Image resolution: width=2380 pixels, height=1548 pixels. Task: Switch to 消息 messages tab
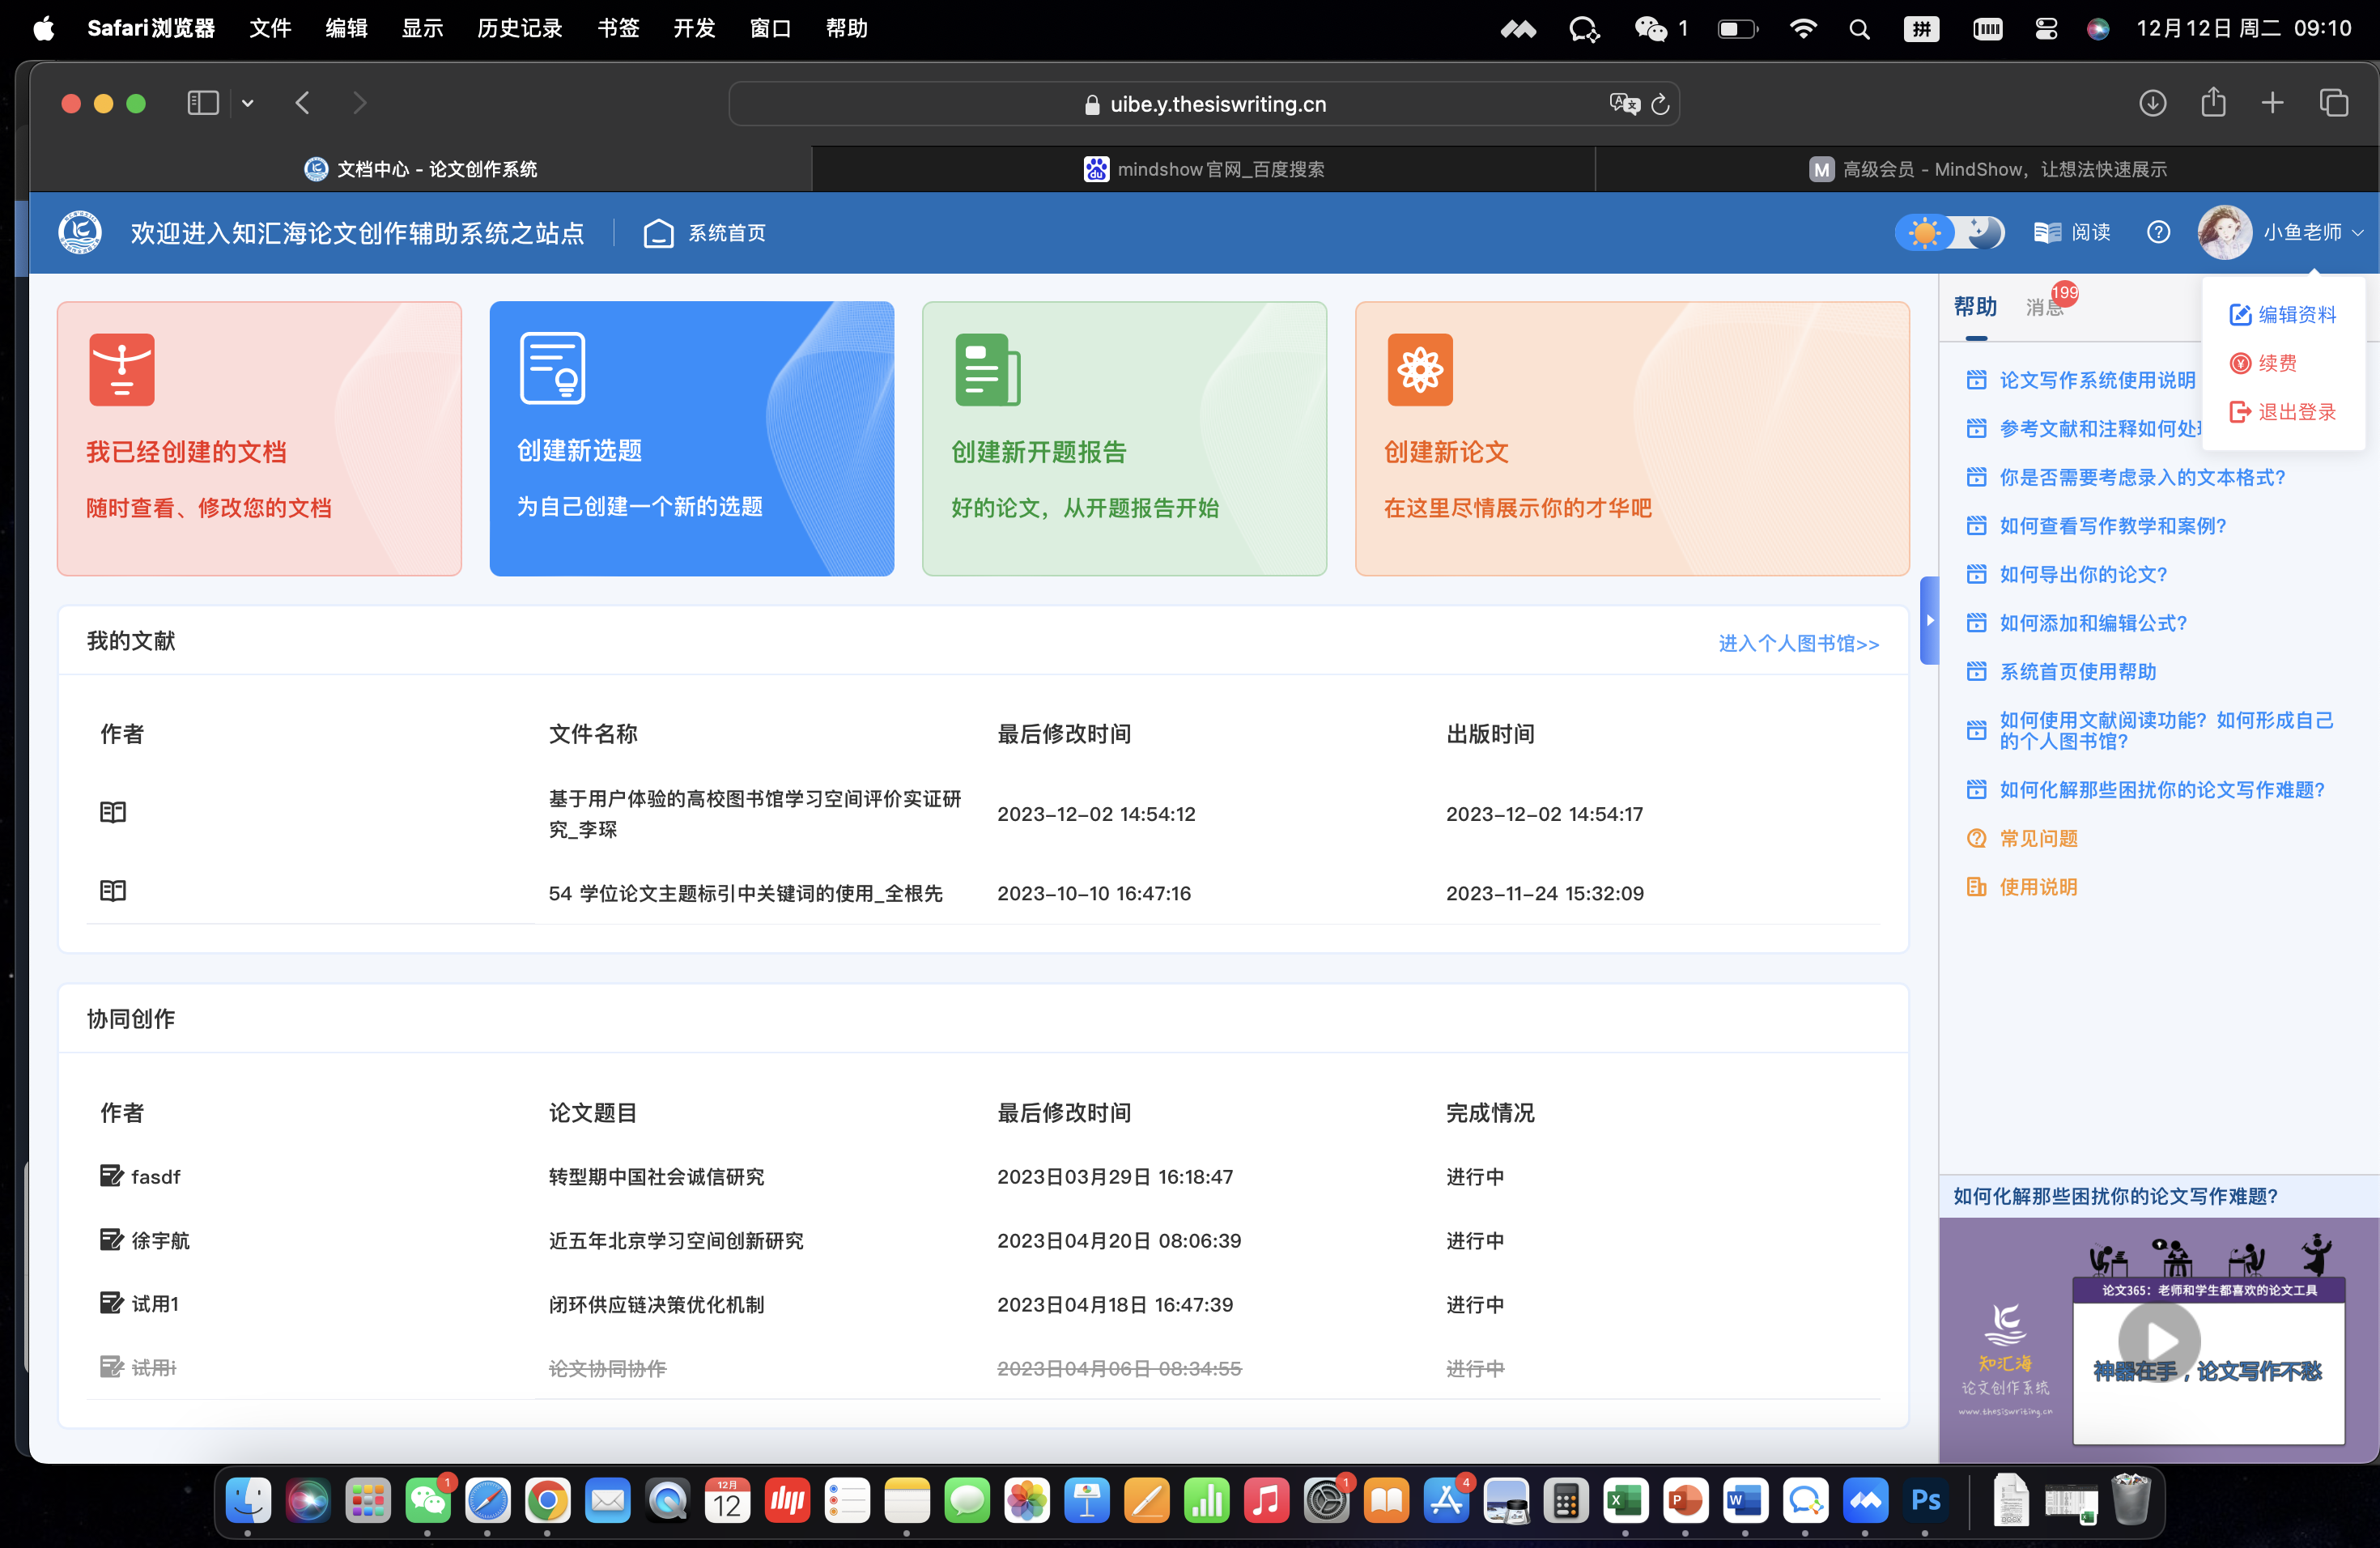2044,307
